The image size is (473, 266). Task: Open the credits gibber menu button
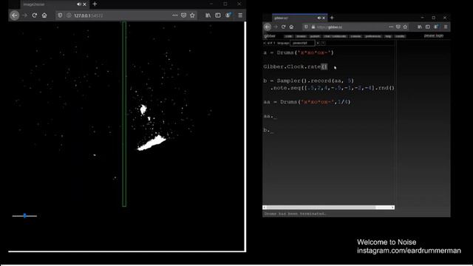(400, 36)
